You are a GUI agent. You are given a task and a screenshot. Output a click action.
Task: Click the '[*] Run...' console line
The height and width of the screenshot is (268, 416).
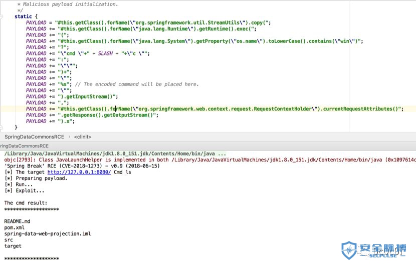pos(19,184)
